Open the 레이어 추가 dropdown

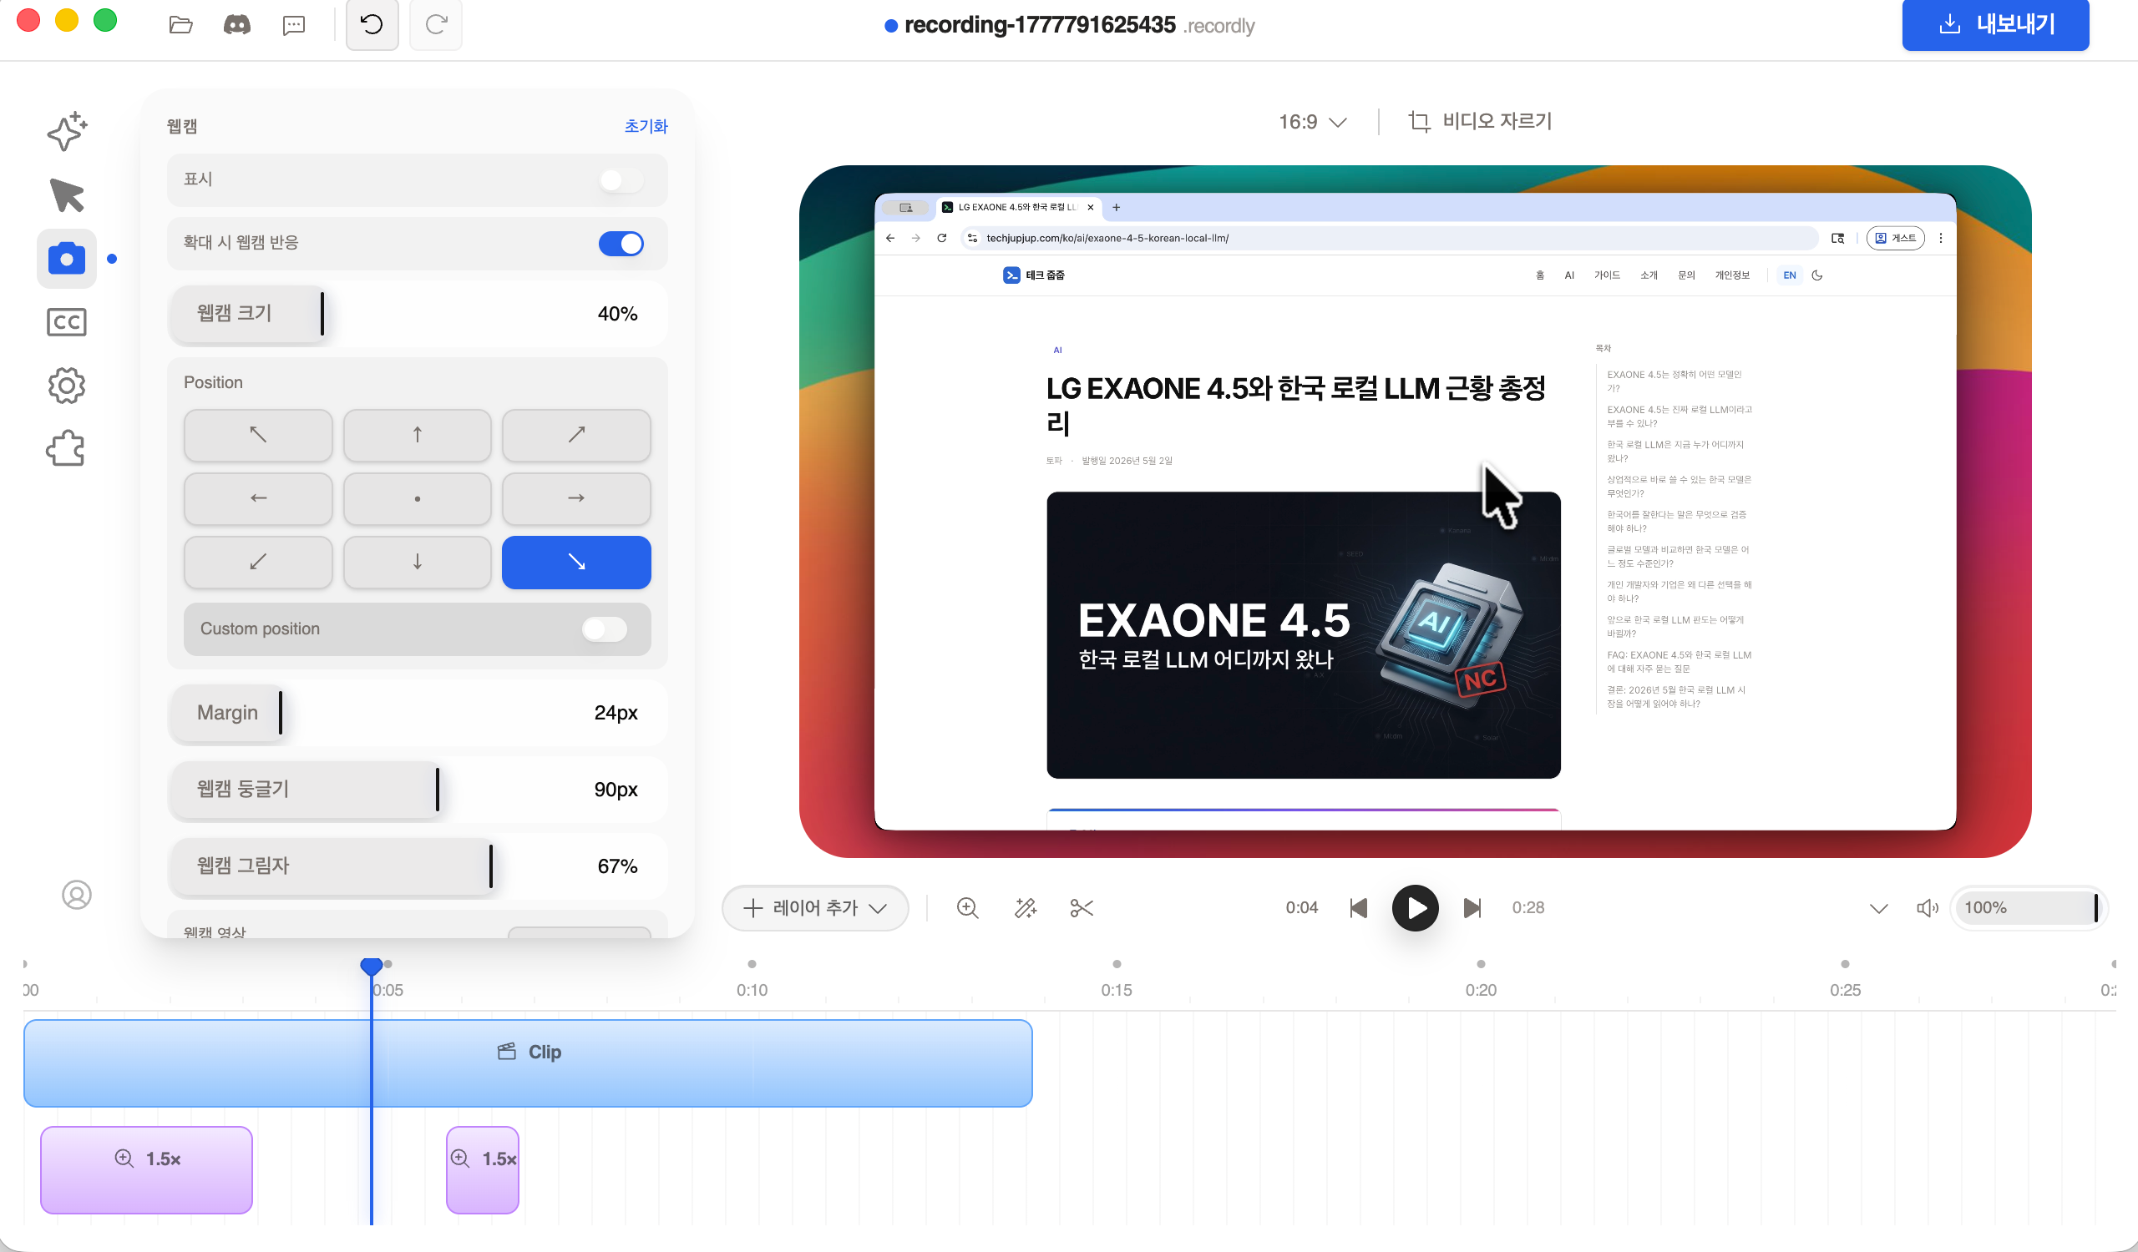pyautogui.click(x=814, y=908)
